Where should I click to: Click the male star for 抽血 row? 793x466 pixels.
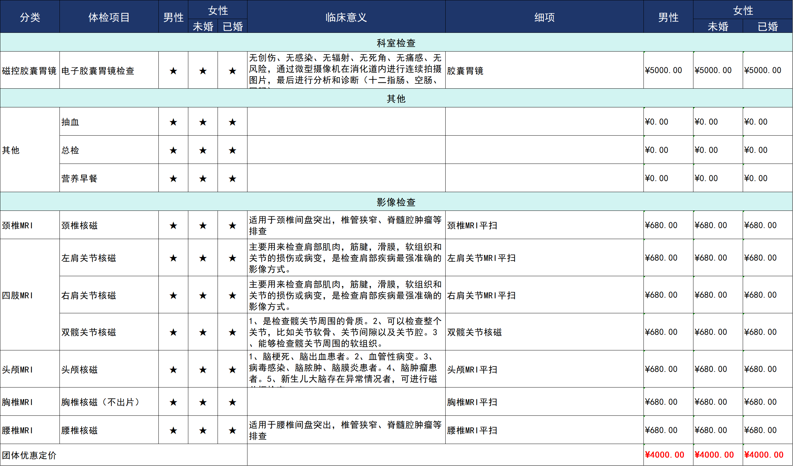[x=173, y=122]
